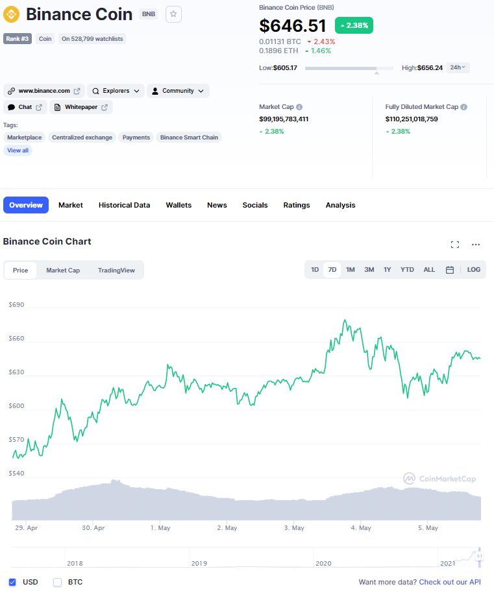Image resolution: width=494 pixels, height=591 pixels.
Task: Open the Community dropdown
Action: coord(178,91)
